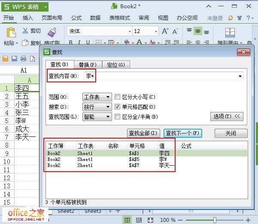Click the 关闭 button in Find dialog

[231, 133]
